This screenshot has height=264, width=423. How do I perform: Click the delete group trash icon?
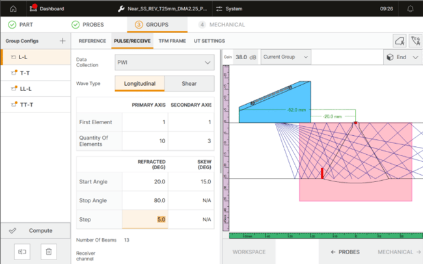[48, 251]
